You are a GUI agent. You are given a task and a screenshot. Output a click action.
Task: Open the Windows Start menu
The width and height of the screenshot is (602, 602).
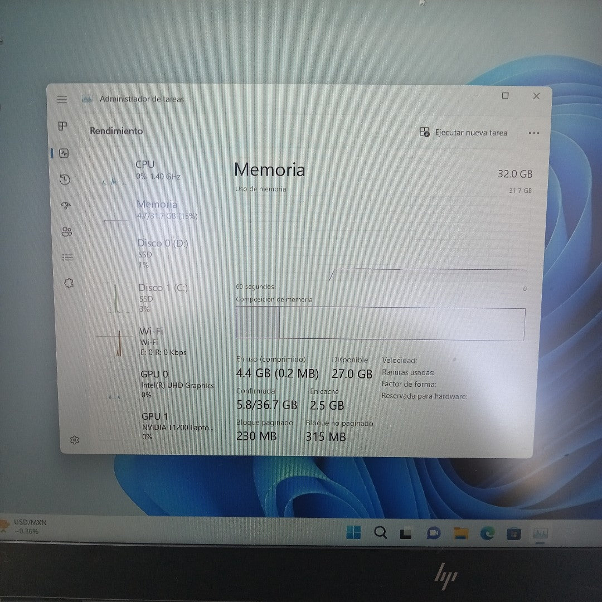coord(353,533)
